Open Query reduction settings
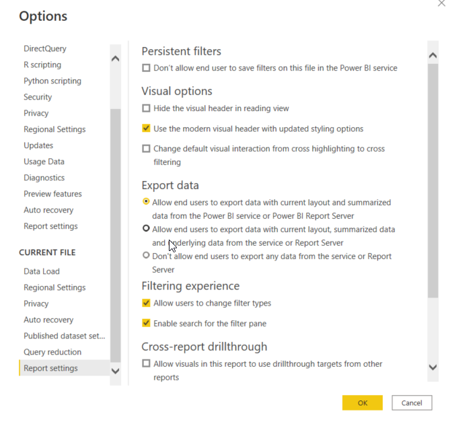Viewport: 450px width, 426px height. [52, 352]
